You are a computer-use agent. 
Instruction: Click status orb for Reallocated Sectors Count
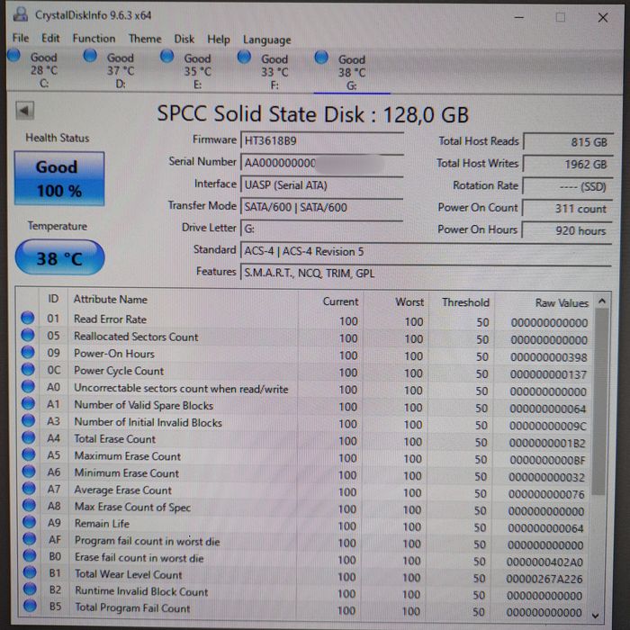click(28, 335)
